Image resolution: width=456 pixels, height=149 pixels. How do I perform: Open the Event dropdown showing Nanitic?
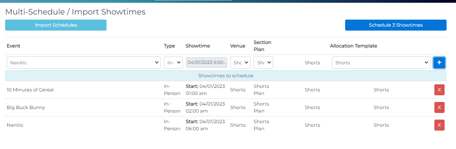coord(84,63)
